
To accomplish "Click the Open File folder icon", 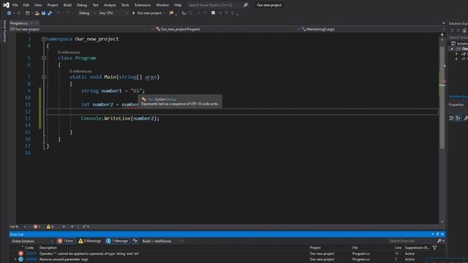I will point(37,13).
